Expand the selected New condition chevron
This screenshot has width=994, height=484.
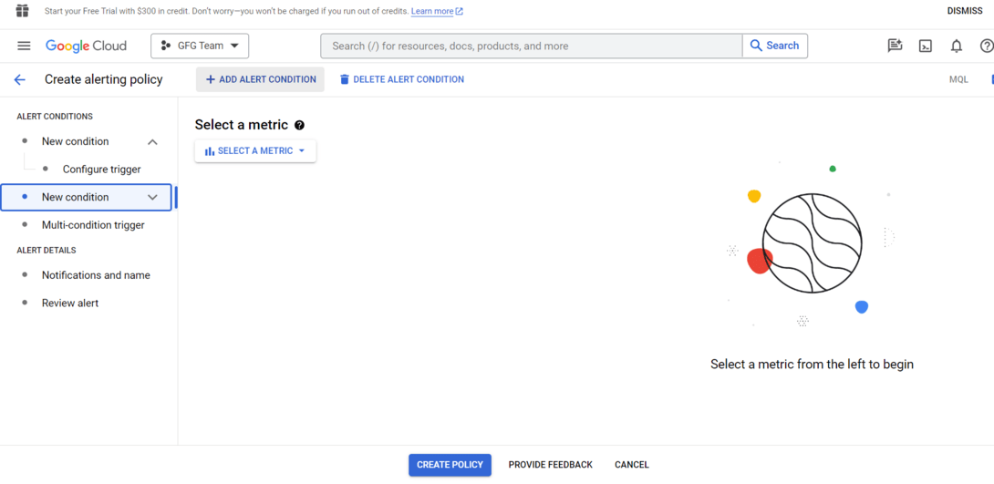tap(152, 197)
